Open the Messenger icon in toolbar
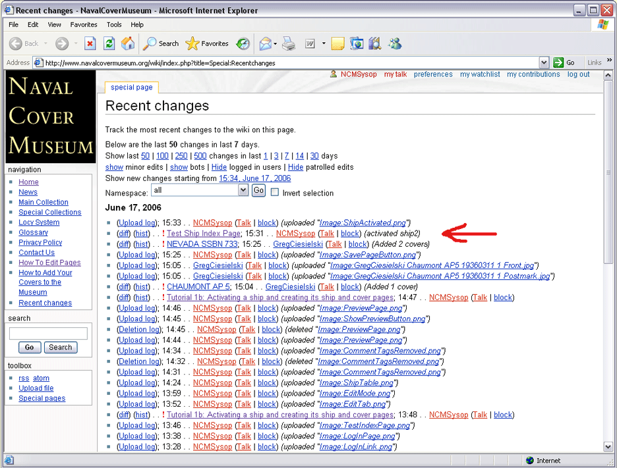The image size is (617, 468). point(395,43)
